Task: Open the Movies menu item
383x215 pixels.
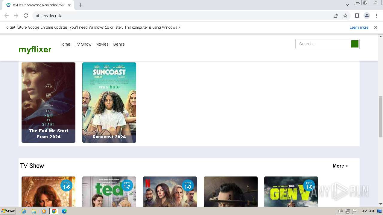Action: point(102,44)
